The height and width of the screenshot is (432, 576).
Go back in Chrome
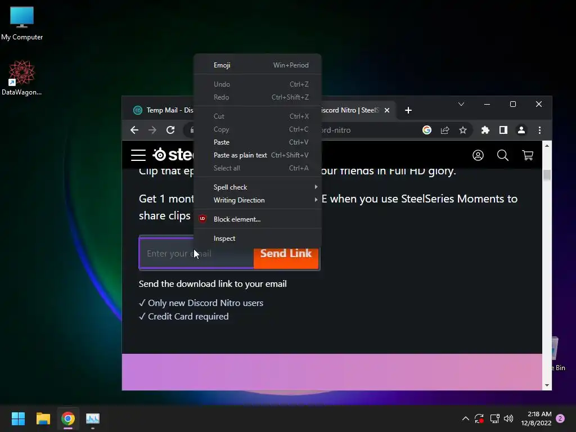[134, 130]
